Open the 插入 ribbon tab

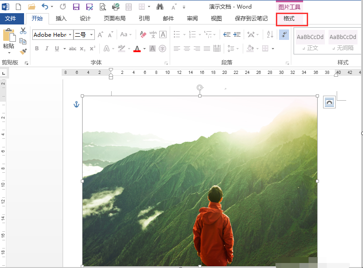pos(61,19)
